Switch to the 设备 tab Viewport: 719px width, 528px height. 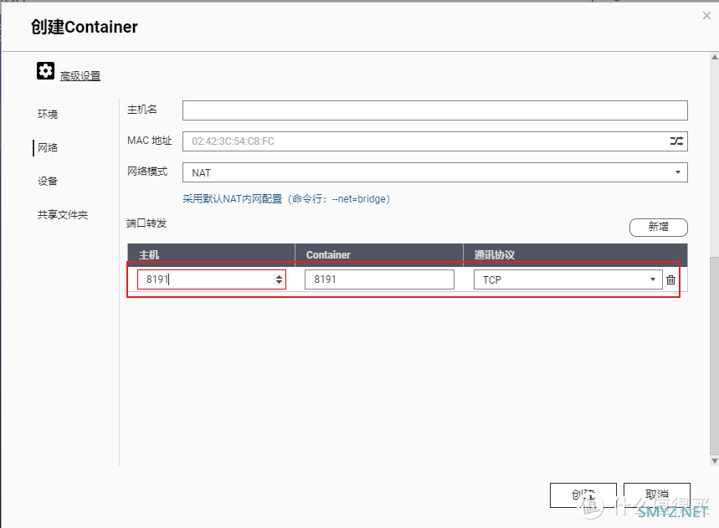(x=48, y=181)
